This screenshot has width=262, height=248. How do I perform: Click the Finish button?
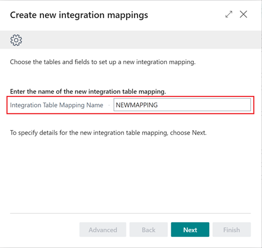click(x=232, y=229)
